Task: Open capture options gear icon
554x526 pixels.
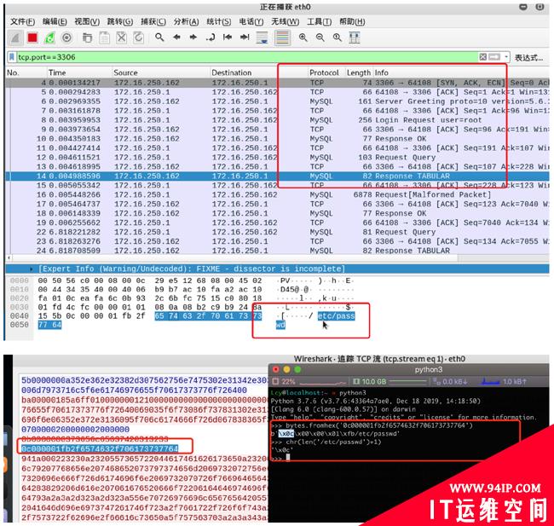Action: click(66, 38)
